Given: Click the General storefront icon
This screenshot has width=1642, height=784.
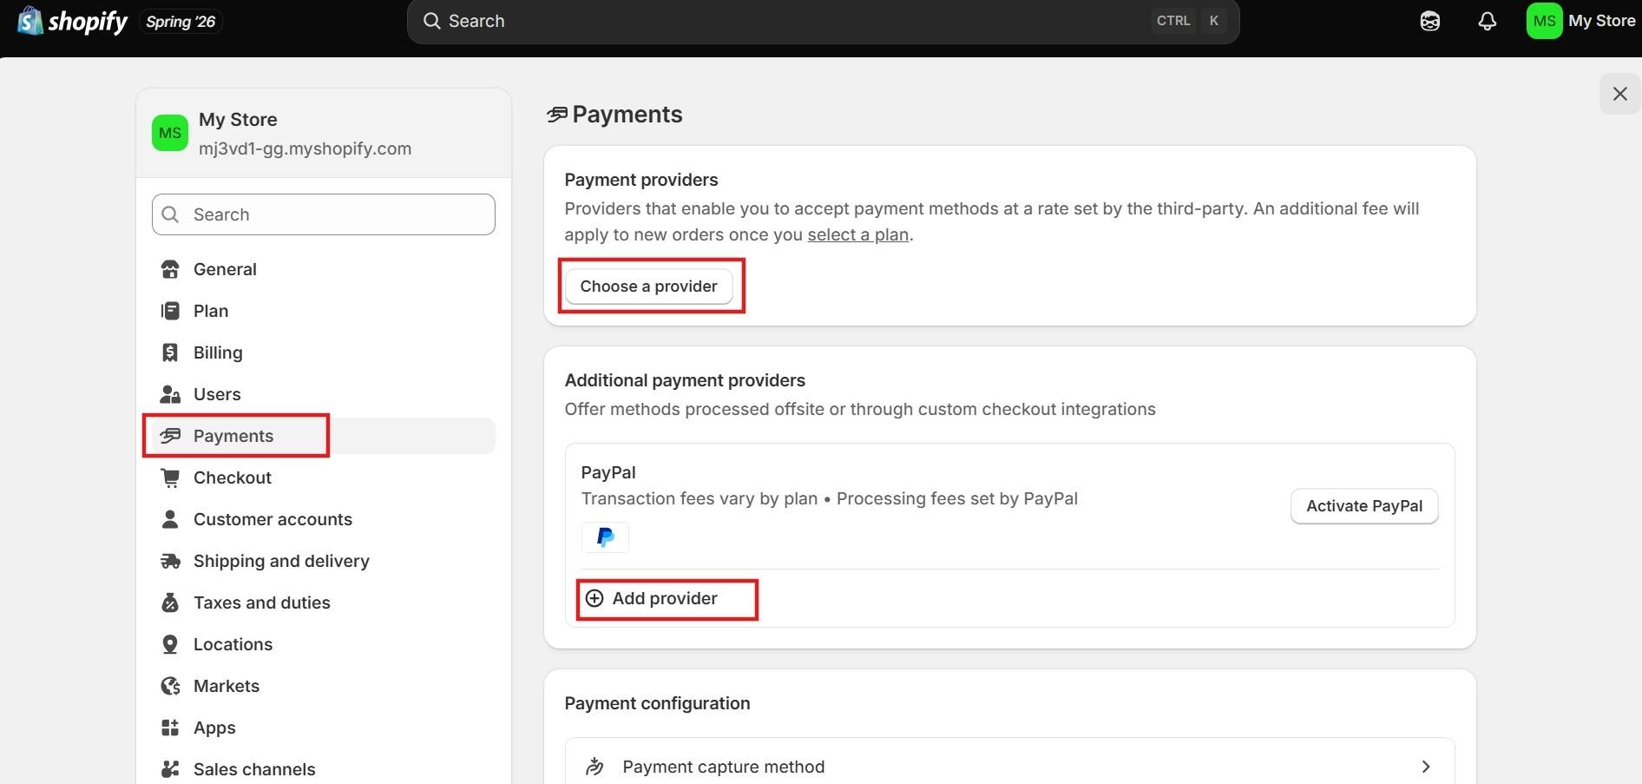Looking at the screenshot, I should (x=170, y=269).
